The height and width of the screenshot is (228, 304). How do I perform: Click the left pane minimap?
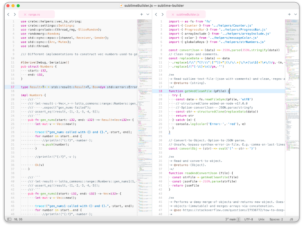coord(145,117)
